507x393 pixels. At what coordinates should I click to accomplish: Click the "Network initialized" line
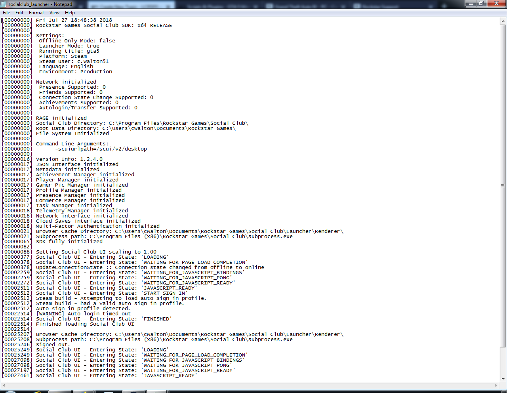click(x=66, y=82)
